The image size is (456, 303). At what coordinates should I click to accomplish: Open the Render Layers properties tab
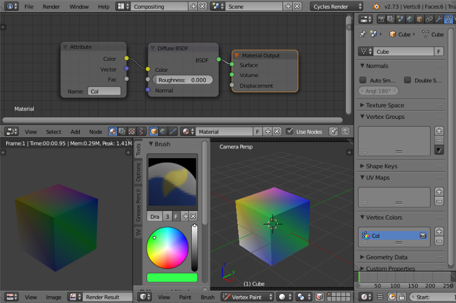click(x=391, y=20)
